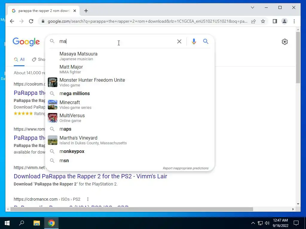Screen dimensions: 306x229
Task: Open the network tray icon
Action: coord(260,223)
